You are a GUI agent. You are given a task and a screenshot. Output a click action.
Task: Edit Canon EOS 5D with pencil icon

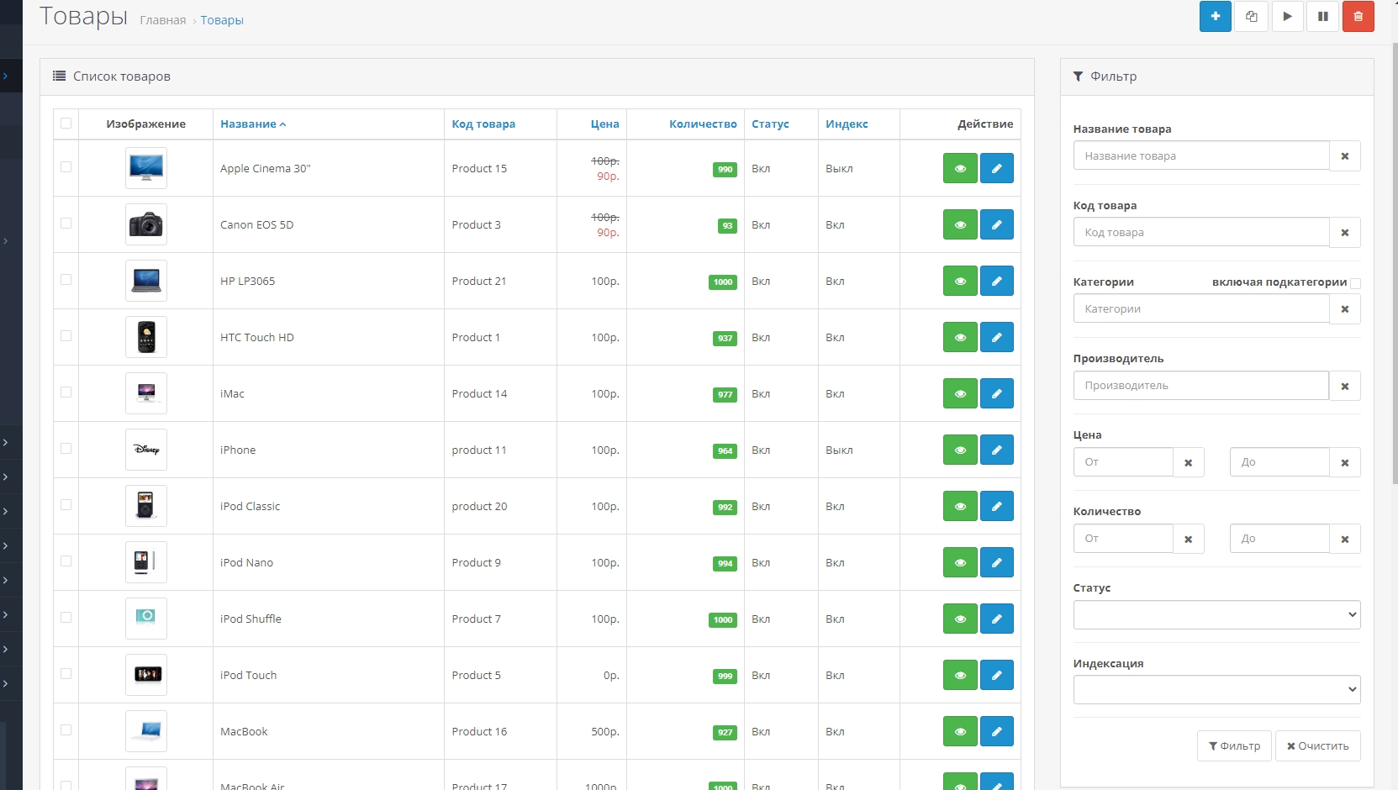click(x=996, y=224)
